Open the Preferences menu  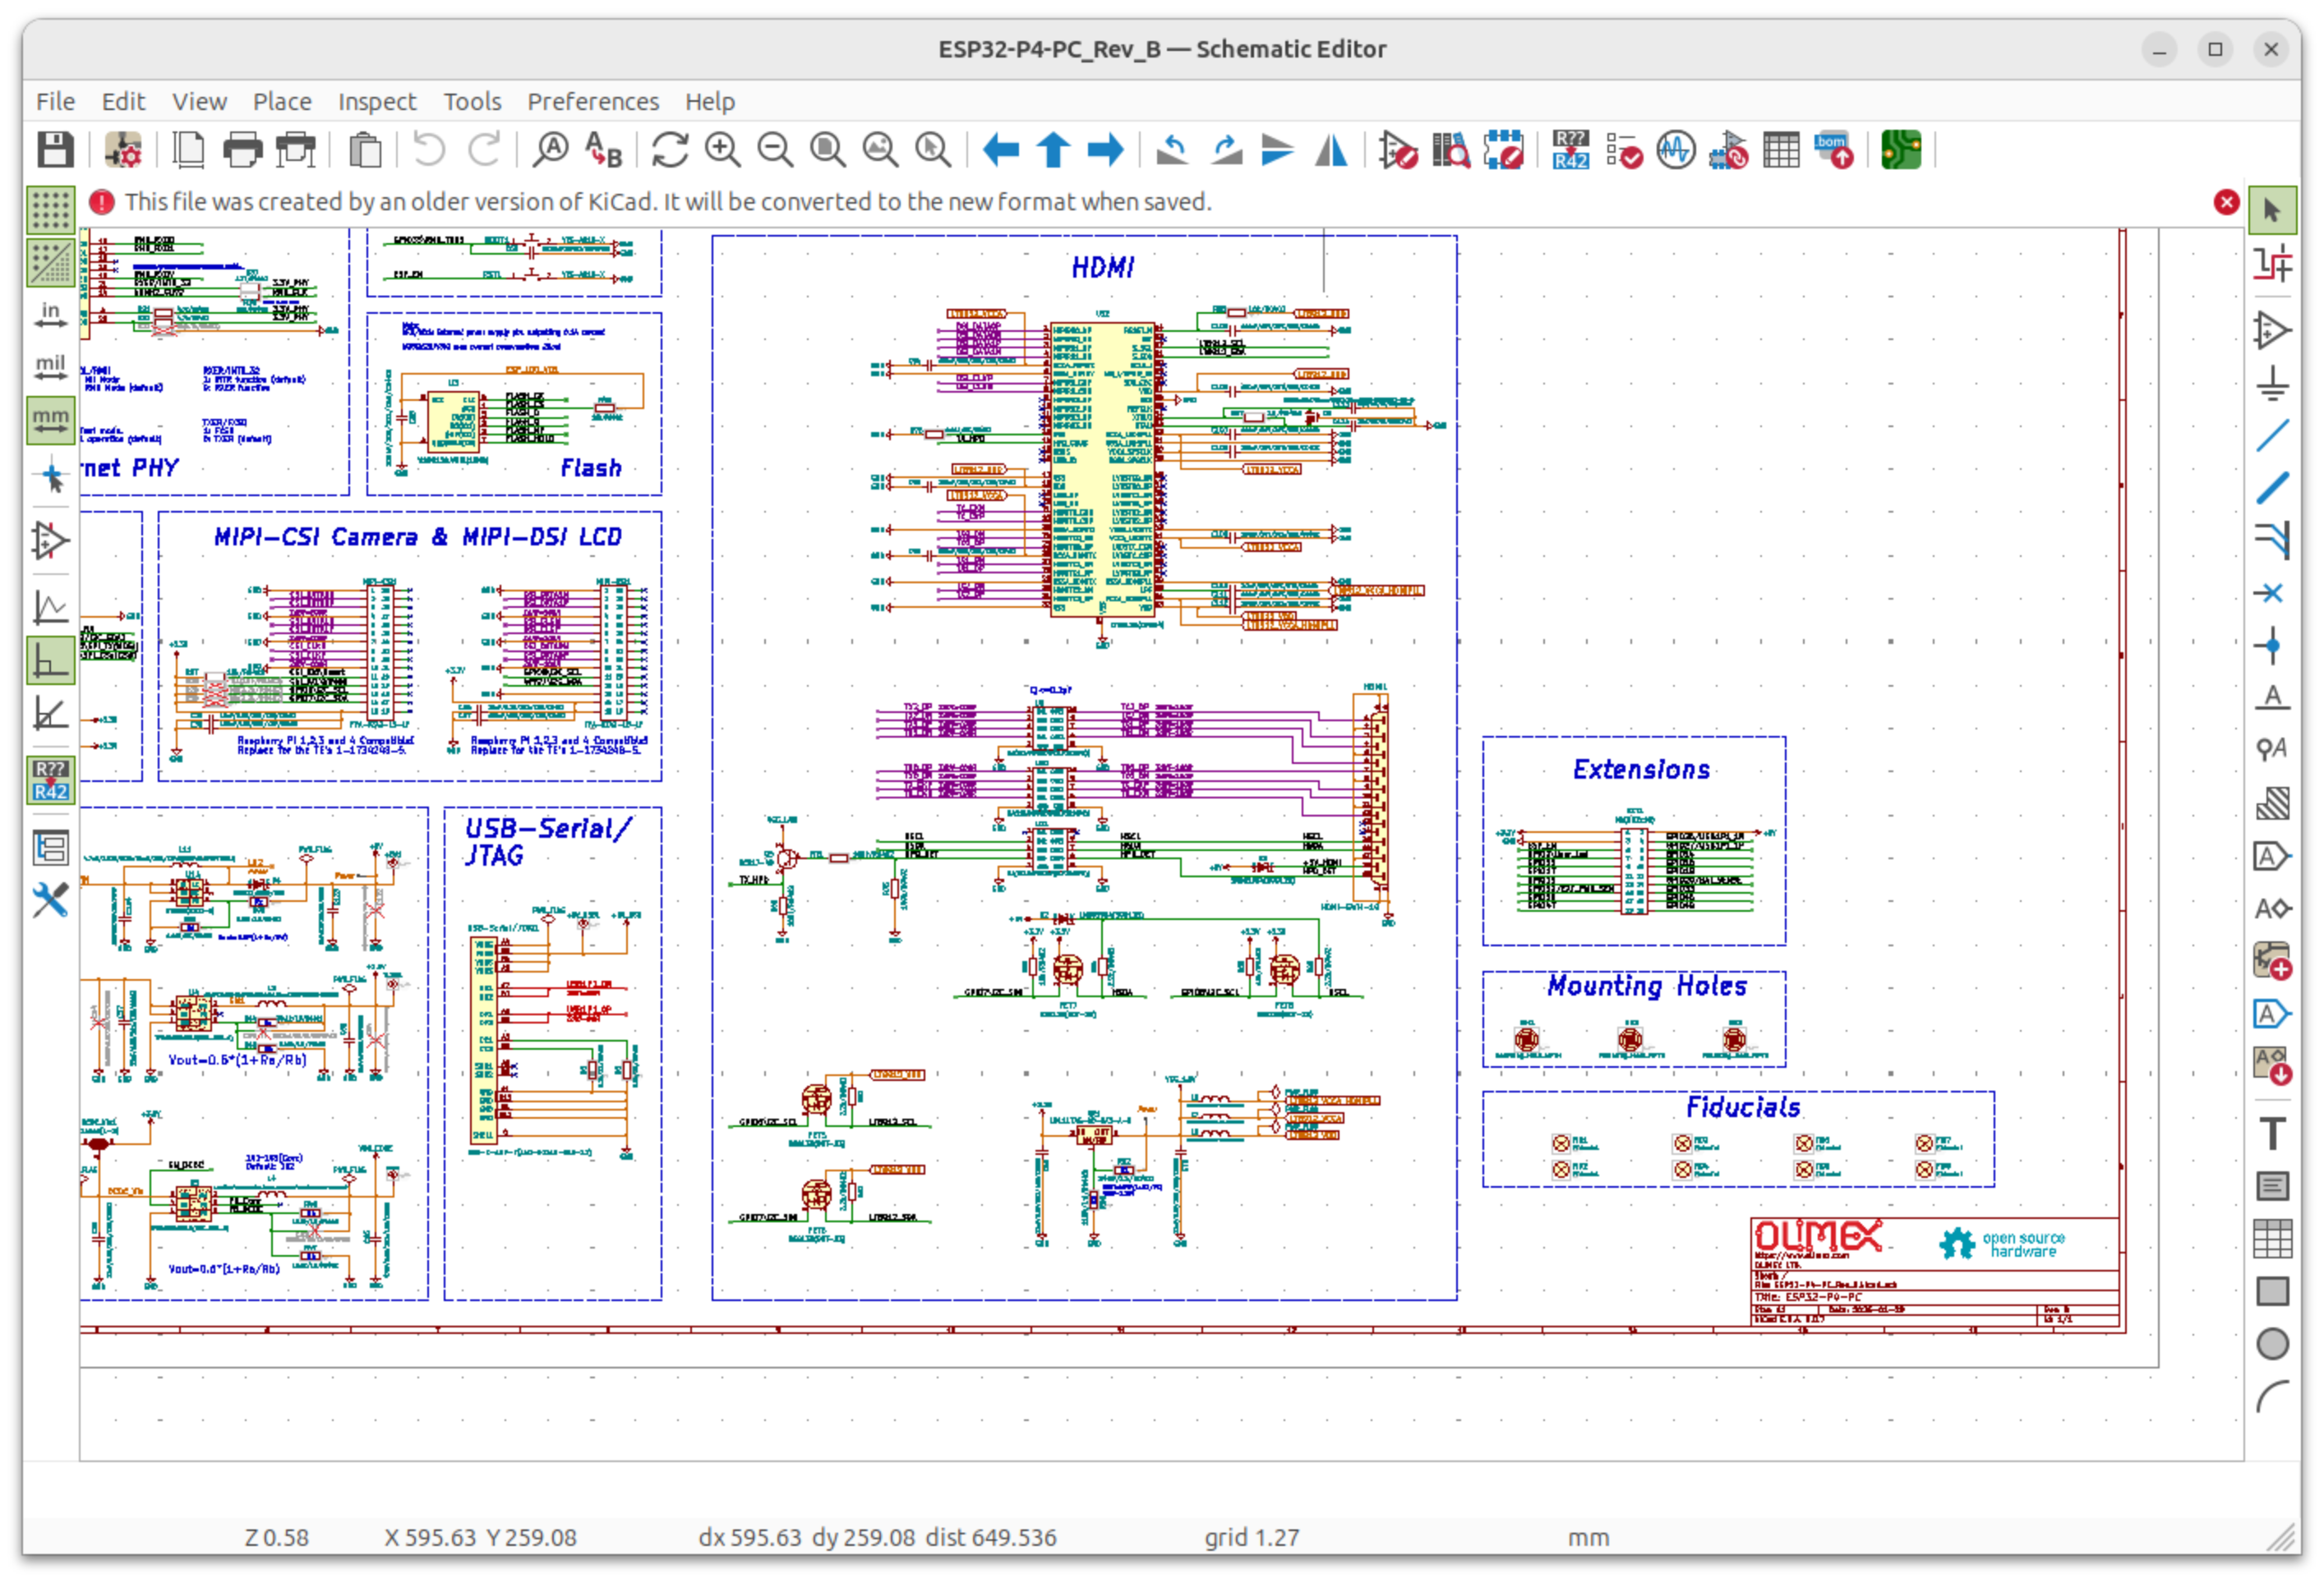[592, 101]
